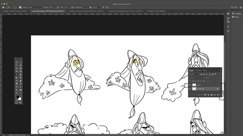This screenshot has height=136, width=243.
Task: Enable airbrush-style build-up effects
Action: tap(72, 7)
